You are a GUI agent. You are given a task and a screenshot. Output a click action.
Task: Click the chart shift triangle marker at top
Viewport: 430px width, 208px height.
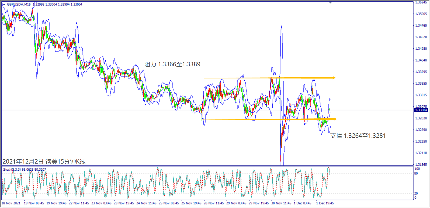pyautogui.click(x=330, y=2)
